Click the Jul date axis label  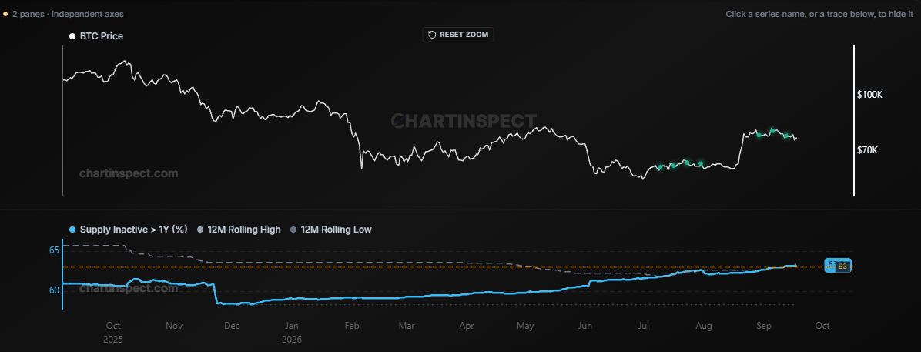pos(644,326)
